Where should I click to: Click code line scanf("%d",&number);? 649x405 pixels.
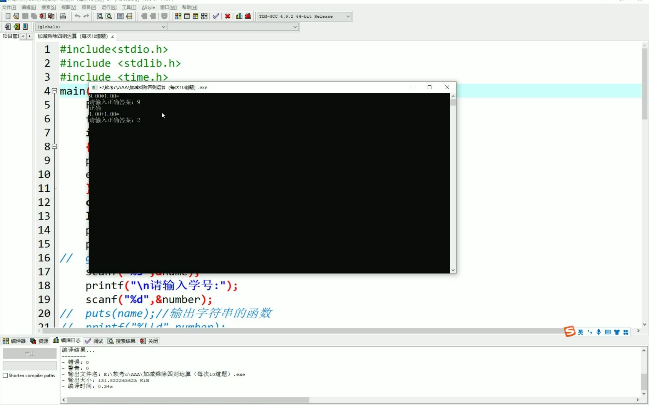coord(149,299)
